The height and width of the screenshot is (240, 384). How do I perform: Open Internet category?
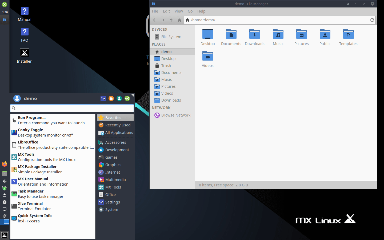pos(115,172)
